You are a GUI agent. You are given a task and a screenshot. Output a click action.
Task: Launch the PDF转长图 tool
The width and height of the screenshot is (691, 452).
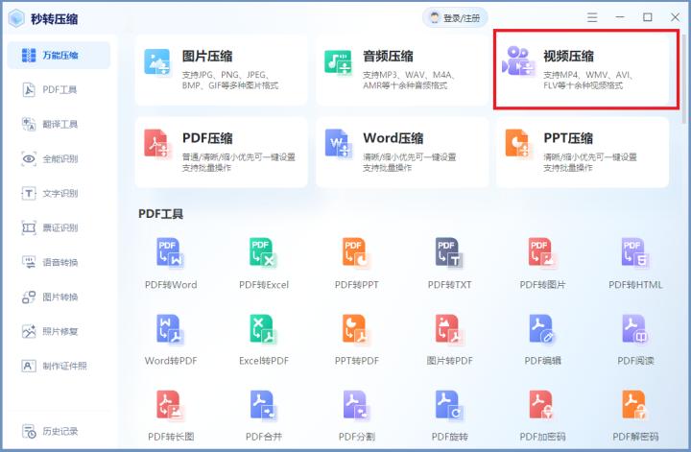(171, 416)
